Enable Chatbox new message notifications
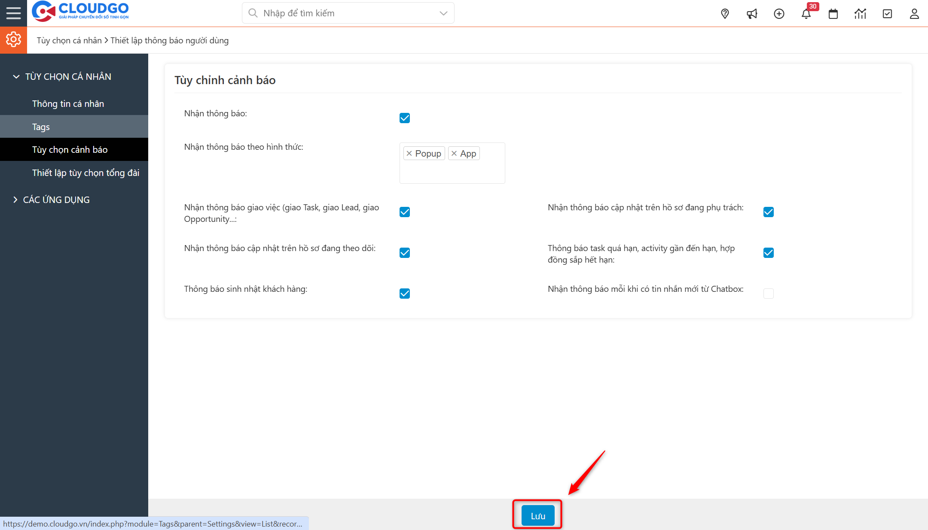The image size is (928, 530). (x=768, y=294)
